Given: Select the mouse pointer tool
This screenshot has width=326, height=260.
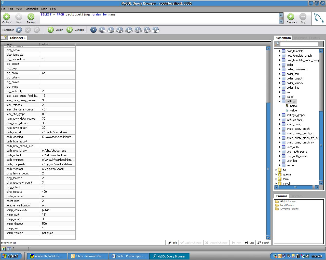Looking at the screenshot, I should point(93,30).
